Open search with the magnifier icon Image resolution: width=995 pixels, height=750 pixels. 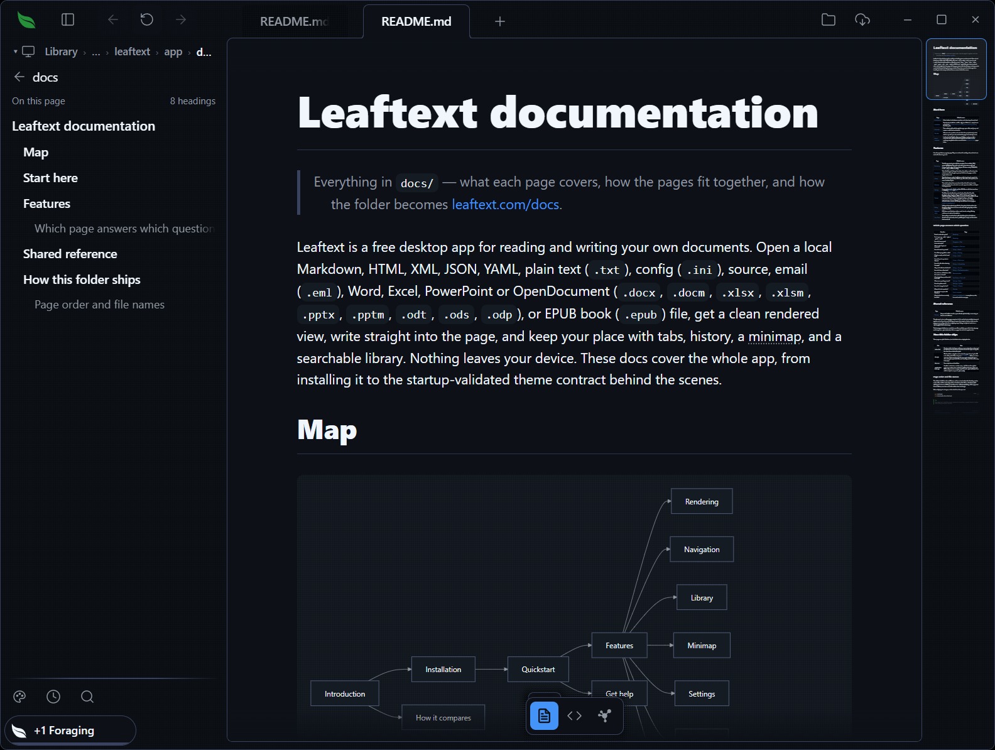87,697
